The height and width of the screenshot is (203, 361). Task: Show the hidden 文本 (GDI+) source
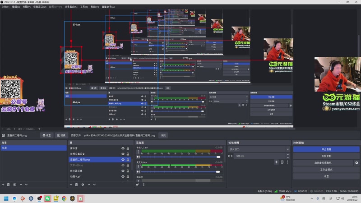click(x=123, y=165)
